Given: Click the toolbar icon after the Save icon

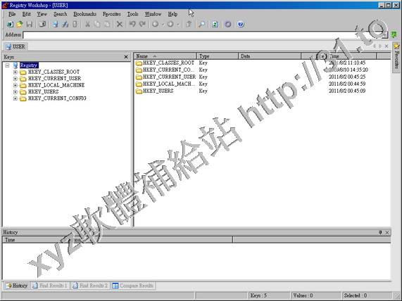Looking at the screenshot, I should (42, 25).
